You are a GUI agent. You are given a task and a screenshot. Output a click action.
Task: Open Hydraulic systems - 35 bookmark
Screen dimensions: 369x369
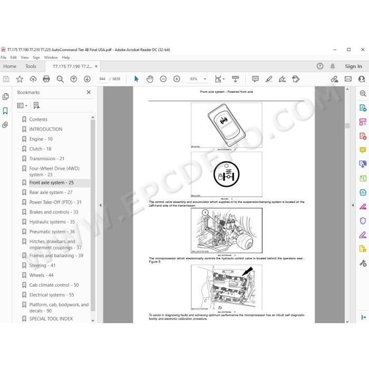[52, 222]
